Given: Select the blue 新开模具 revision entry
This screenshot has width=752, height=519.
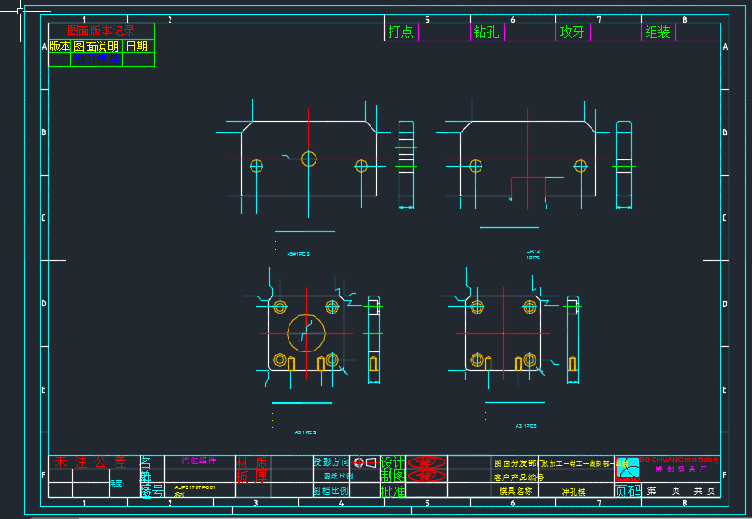Looking at the screenshot, I should pos(96,59).
